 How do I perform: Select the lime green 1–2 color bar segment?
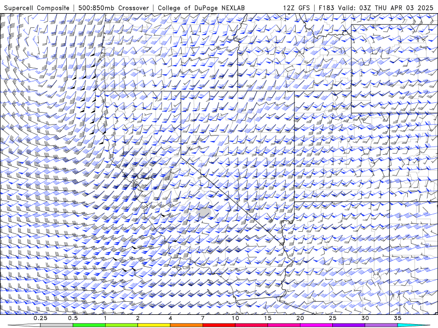pyautogui.click(x=122, y=325)
